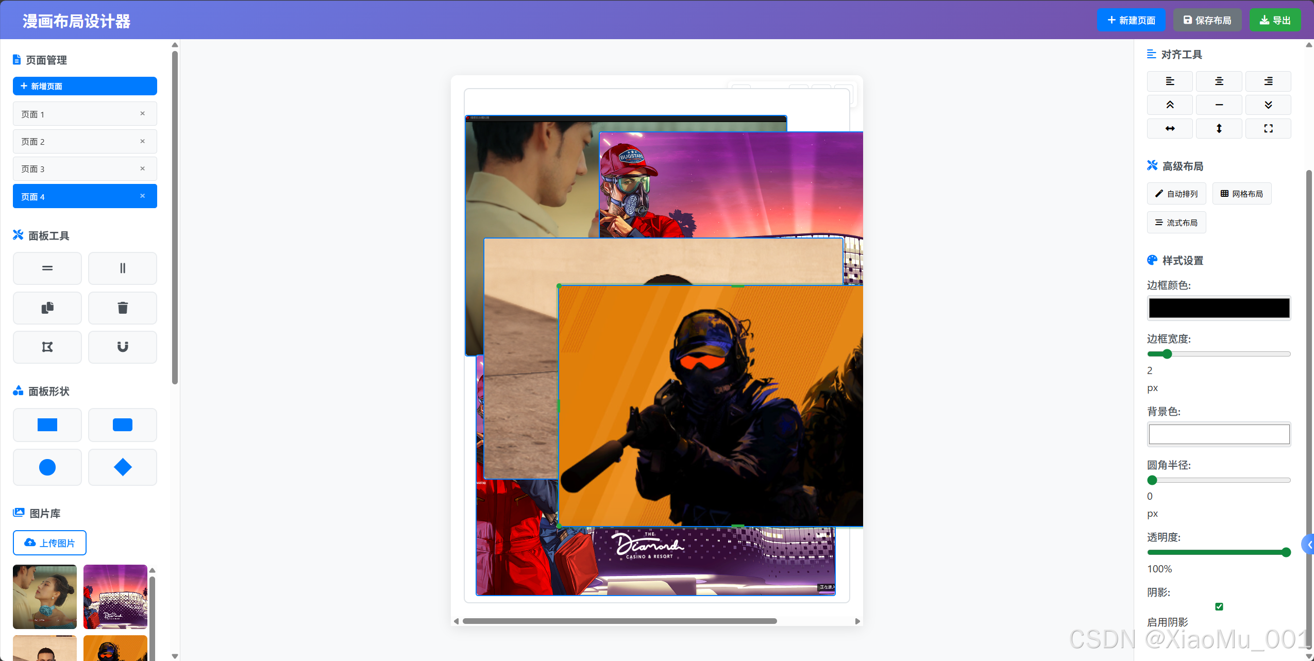This screenshot has width=1314, height=661.
Task: Open the 边框颜色 black color swatch
Action: click(1219, 308)
